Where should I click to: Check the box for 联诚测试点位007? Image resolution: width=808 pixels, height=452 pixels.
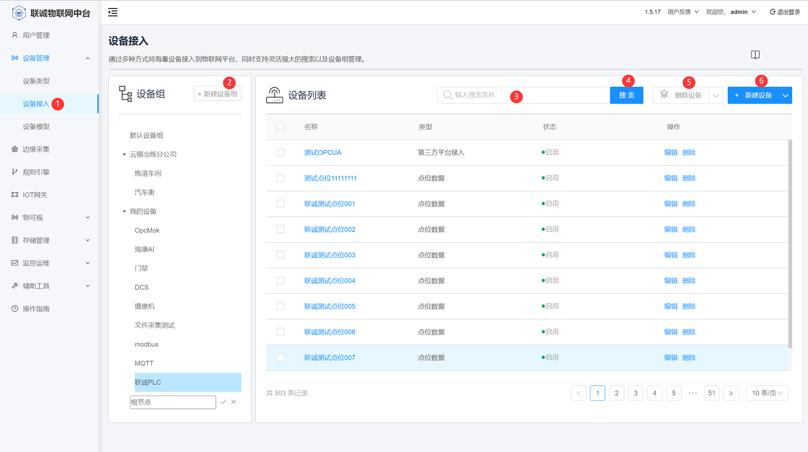click(x=280, y=357)
